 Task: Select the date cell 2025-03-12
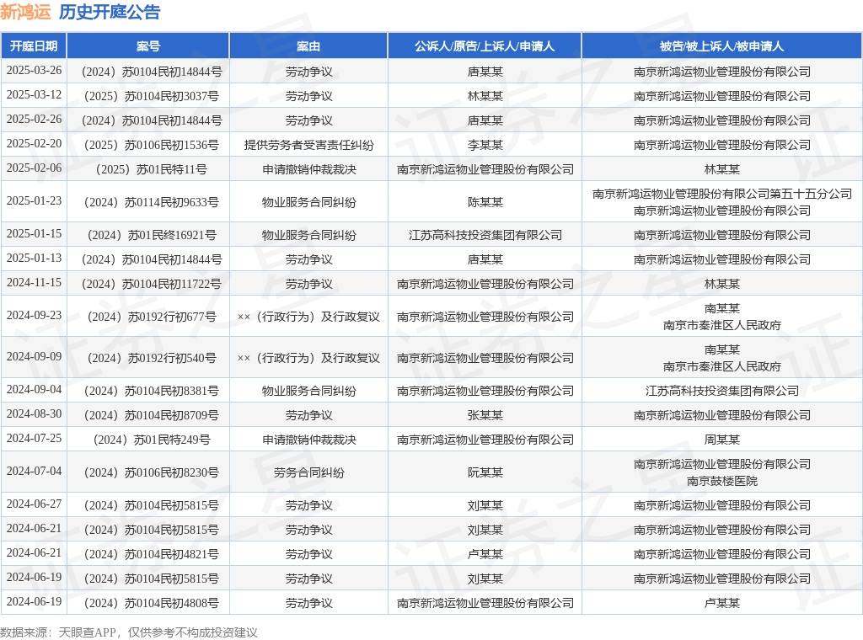(34, 94)
